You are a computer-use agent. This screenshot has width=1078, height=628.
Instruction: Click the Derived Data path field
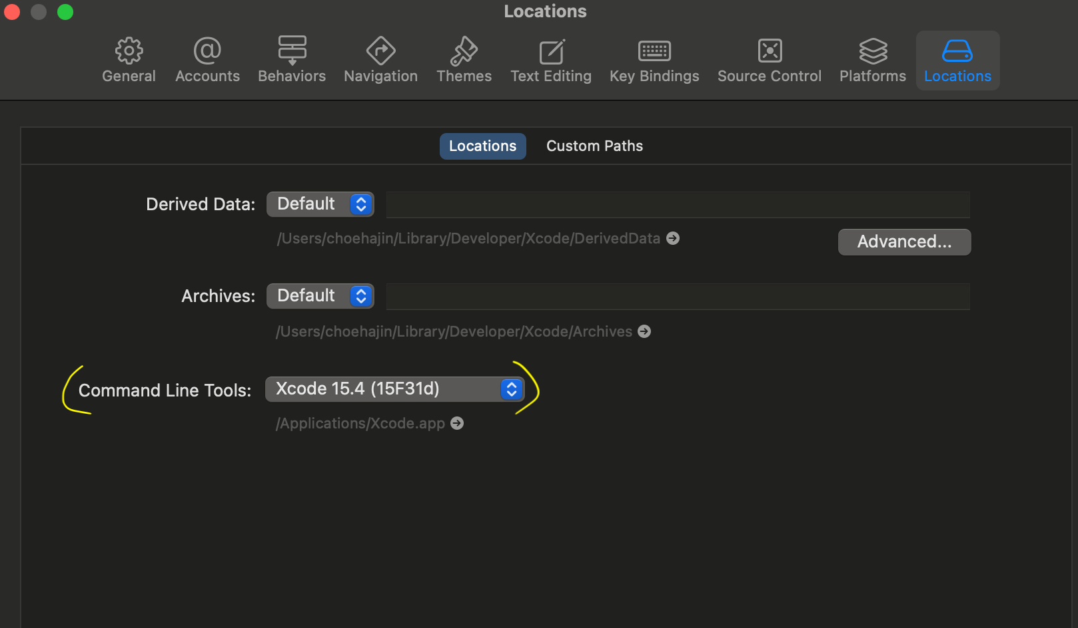[x=678, y=205]
